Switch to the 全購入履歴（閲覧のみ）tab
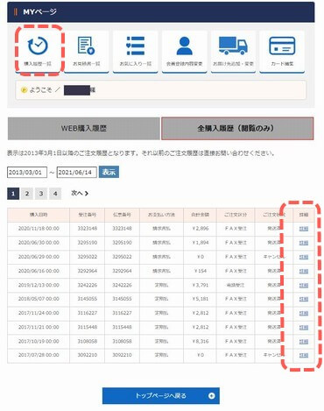 coord(237,128)
